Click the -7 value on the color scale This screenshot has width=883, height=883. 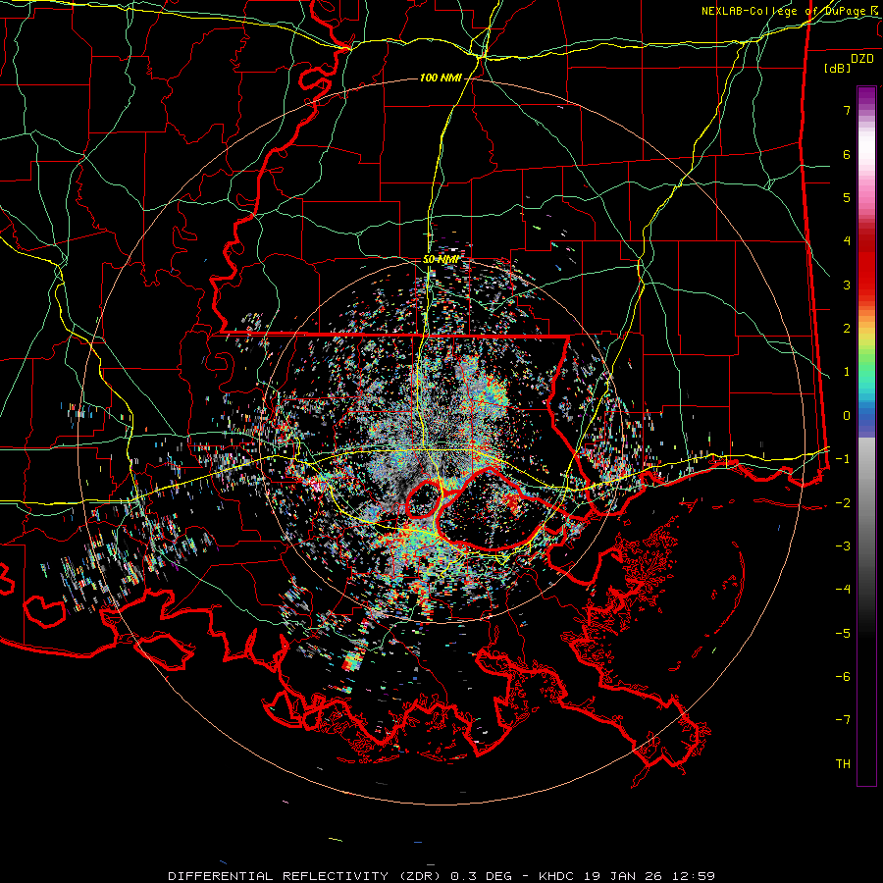(843, 720)
